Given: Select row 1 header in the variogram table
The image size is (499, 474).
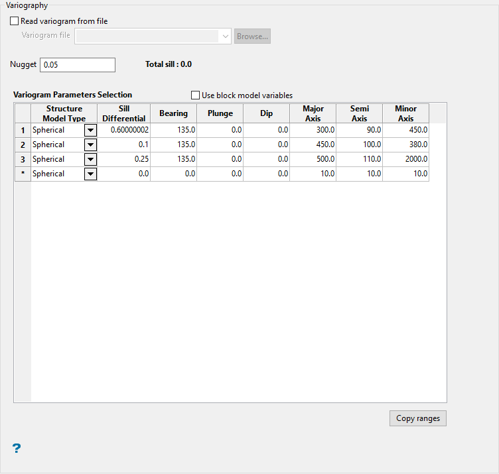Looking at the screenshot, I should (23, 131).
